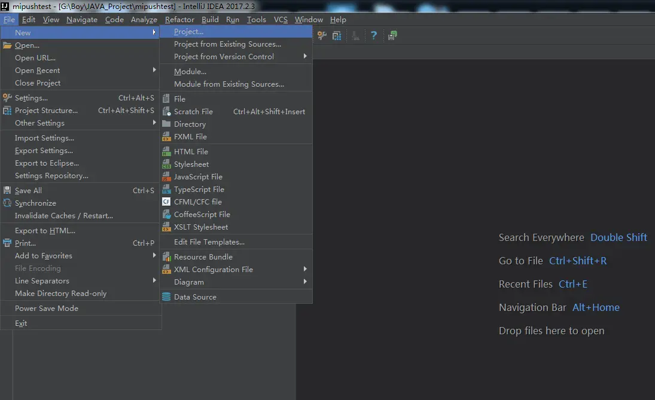
Task: Choose Export Settings...
Action: pyautogui.click(x=81, y=150)
